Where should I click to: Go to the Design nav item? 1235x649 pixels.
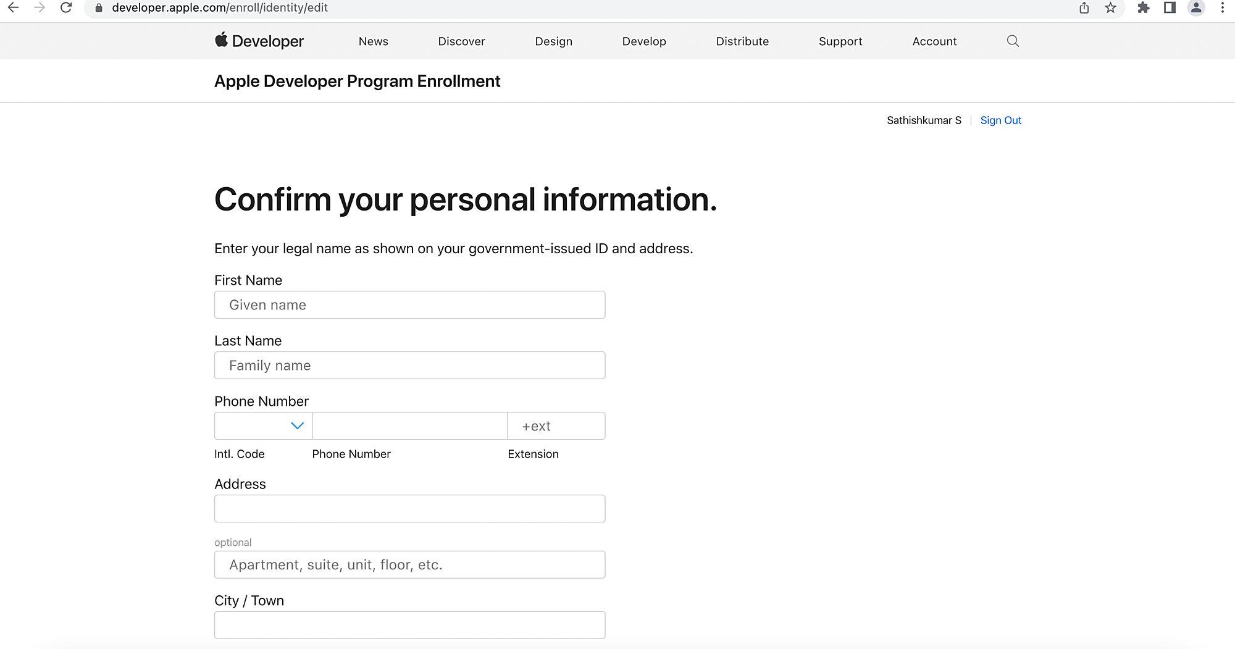pos(553,41)
